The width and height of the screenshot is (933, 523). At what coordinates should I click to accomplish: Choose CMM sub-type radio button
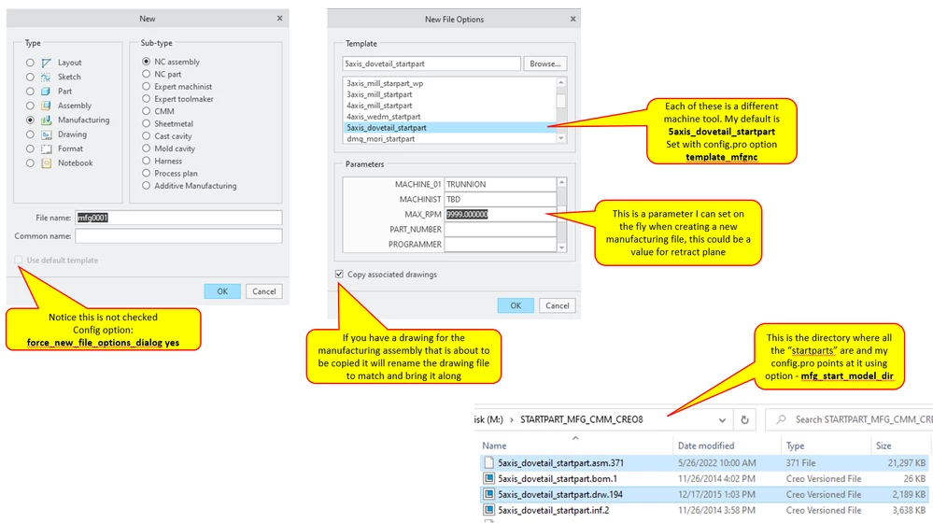(146, 110)
